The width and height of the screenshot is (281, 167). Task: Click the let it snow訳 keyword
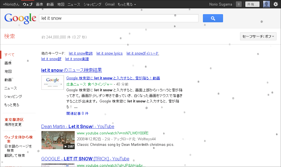pyautogui.click(x=51, y=59)
